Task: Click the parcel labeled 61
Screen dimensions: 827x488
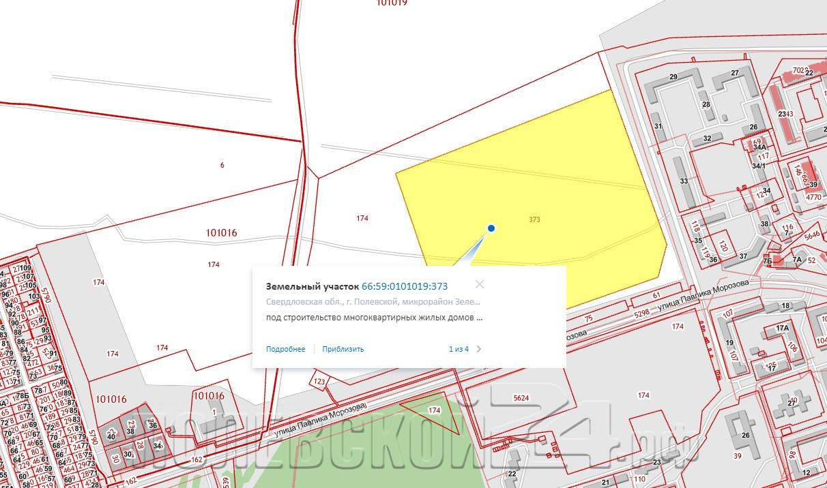Action: click(x=656, y=295)
